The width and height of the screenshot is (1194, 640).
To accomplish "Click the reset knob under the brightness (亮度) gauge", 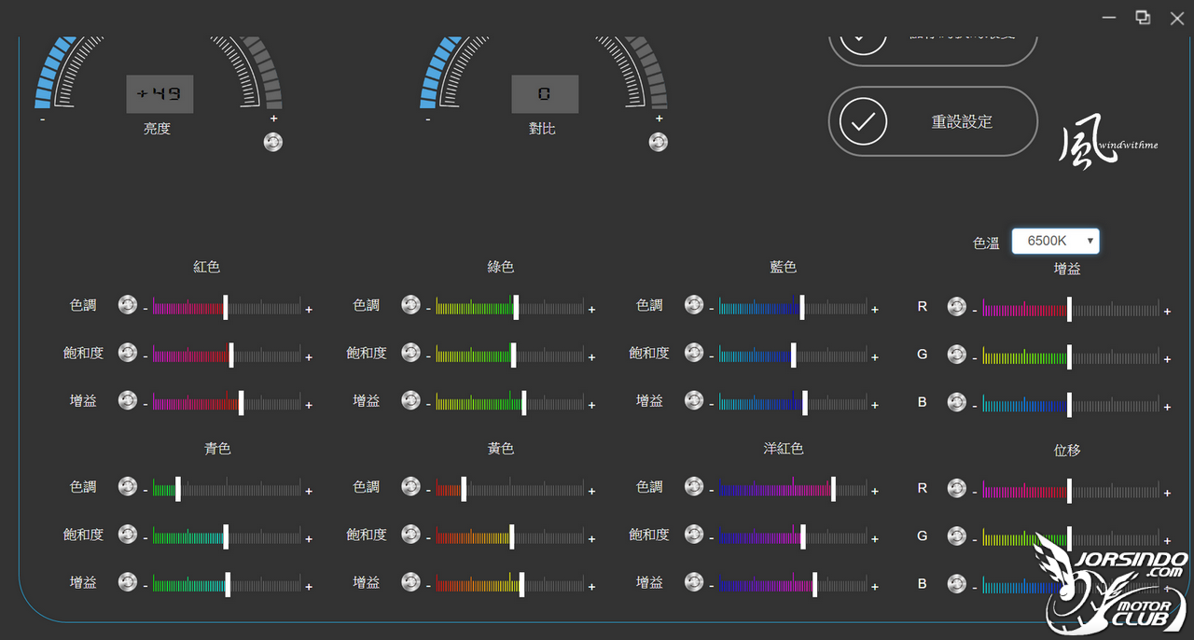I will (x=273, y=142).
